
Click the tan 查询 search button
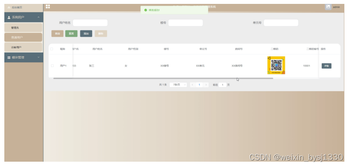pyautogui.click(x=57, y=34)
